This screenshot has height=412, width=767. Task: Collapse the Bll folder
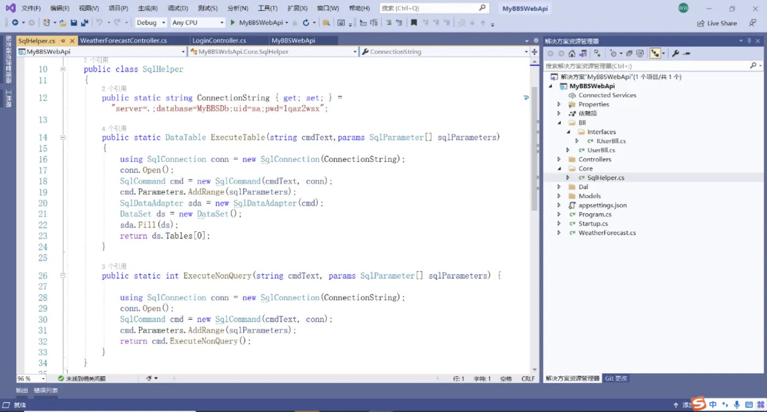(x=559, y=123)
